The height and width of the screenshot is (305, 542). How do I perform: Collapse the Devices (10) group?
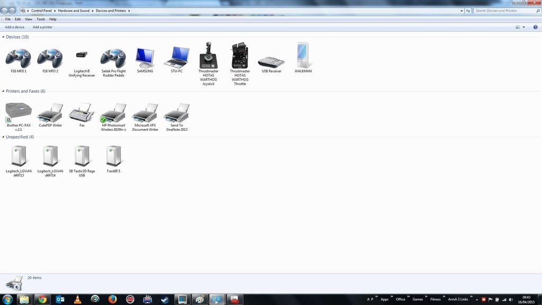point(3,37)
